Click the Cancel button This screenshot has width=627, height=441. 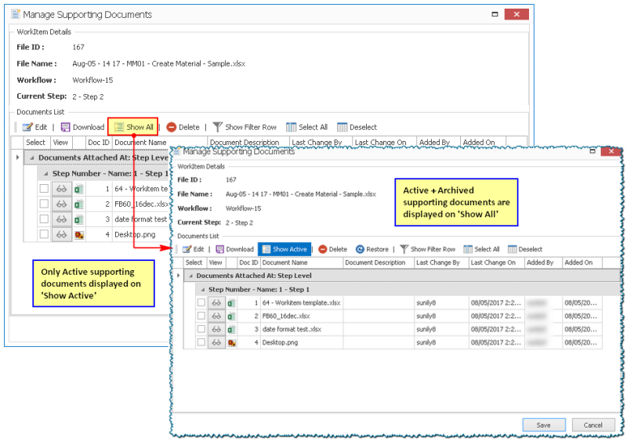(x=593, y=424)
